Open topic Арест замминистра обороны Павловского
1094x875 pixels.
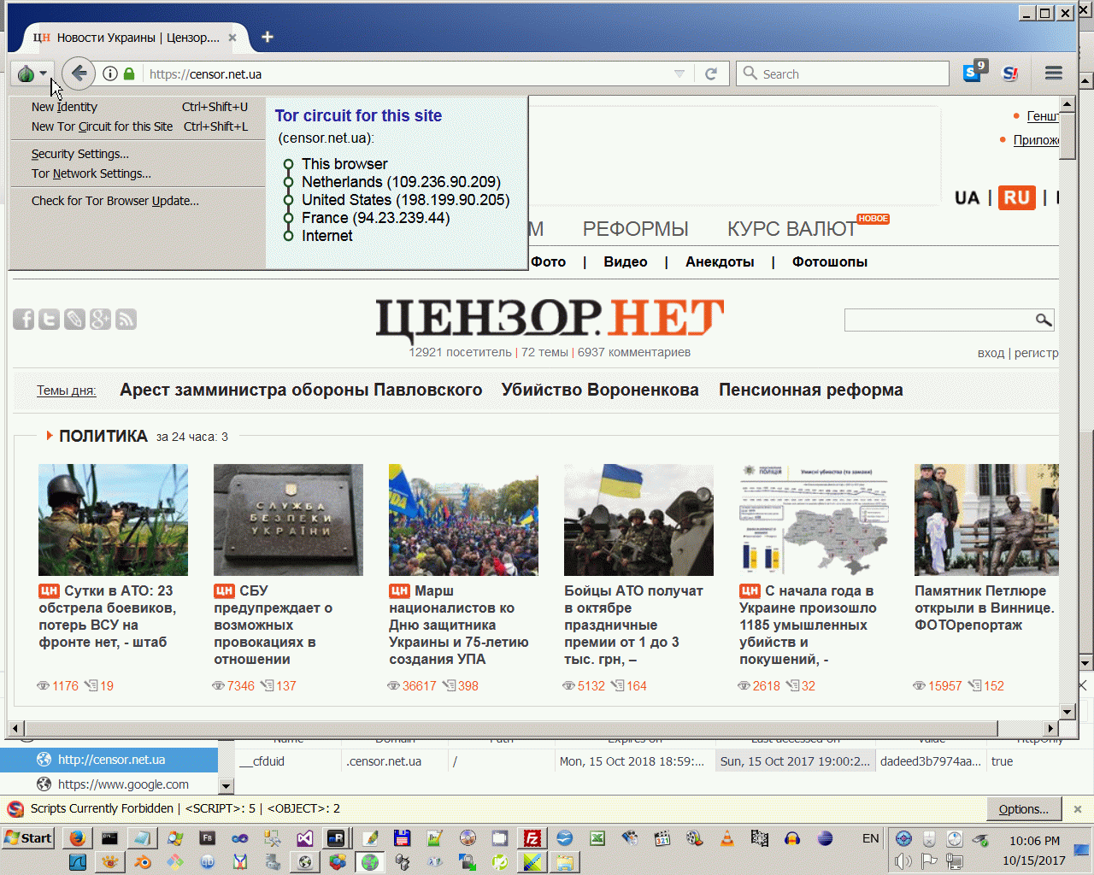coord(301,390)
